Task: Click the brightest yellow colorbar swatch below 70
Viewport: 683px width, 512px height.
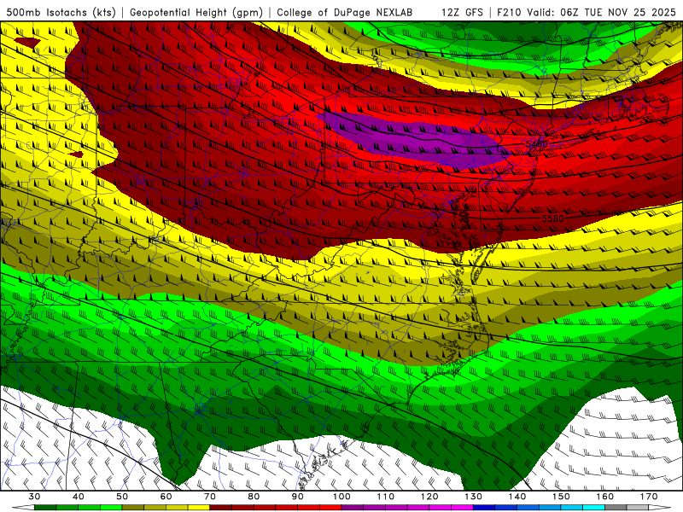Action: click(199, 508)
